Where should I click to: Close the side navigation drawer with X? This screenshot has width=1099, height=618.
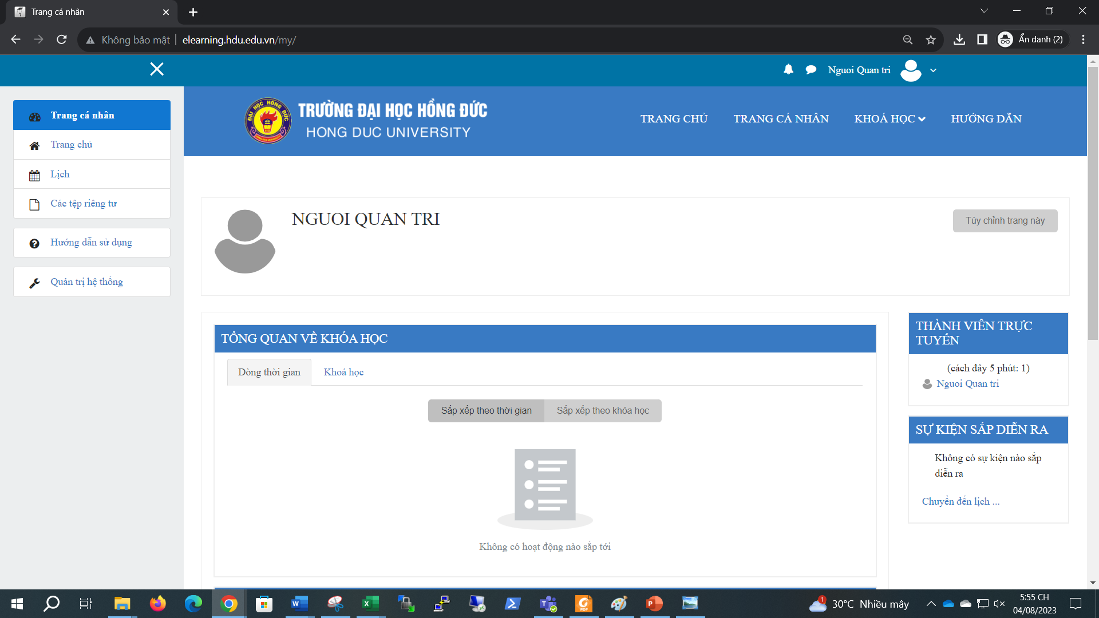tap(157, 69)
